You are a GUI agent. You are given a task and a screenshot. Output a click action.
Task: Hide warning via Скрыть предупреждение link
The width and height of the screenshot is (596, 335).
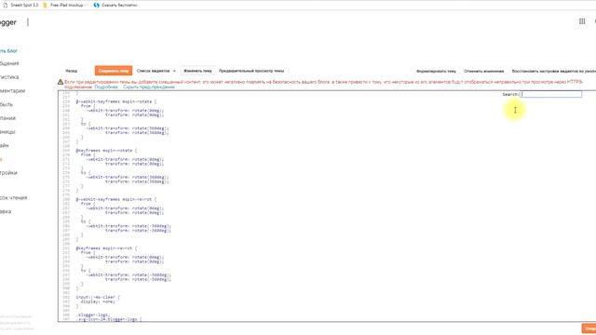click(149, 87)
